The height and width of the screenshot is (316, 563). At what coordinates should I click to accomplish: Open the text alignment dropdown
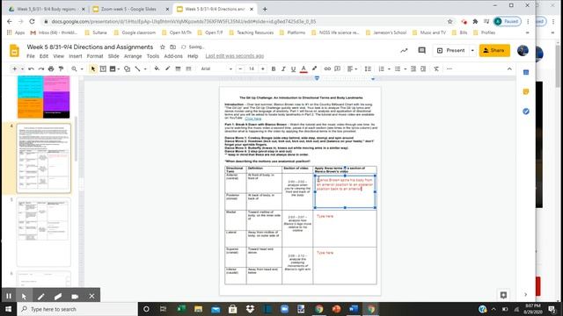tap(352, 68)
